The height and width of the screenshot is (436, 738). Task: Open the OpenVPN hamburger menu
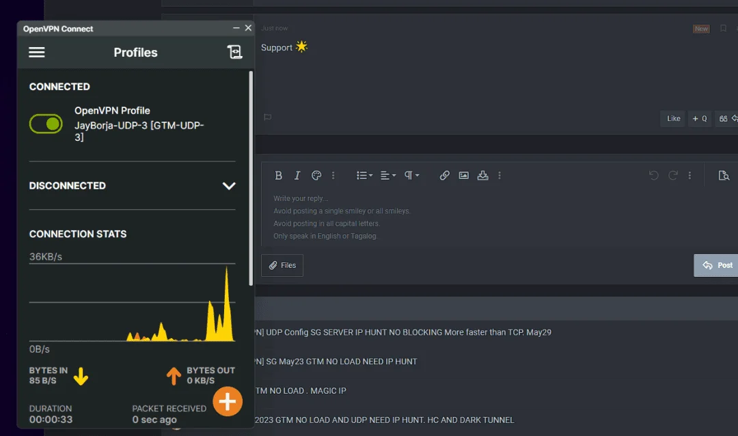(37, 52)
